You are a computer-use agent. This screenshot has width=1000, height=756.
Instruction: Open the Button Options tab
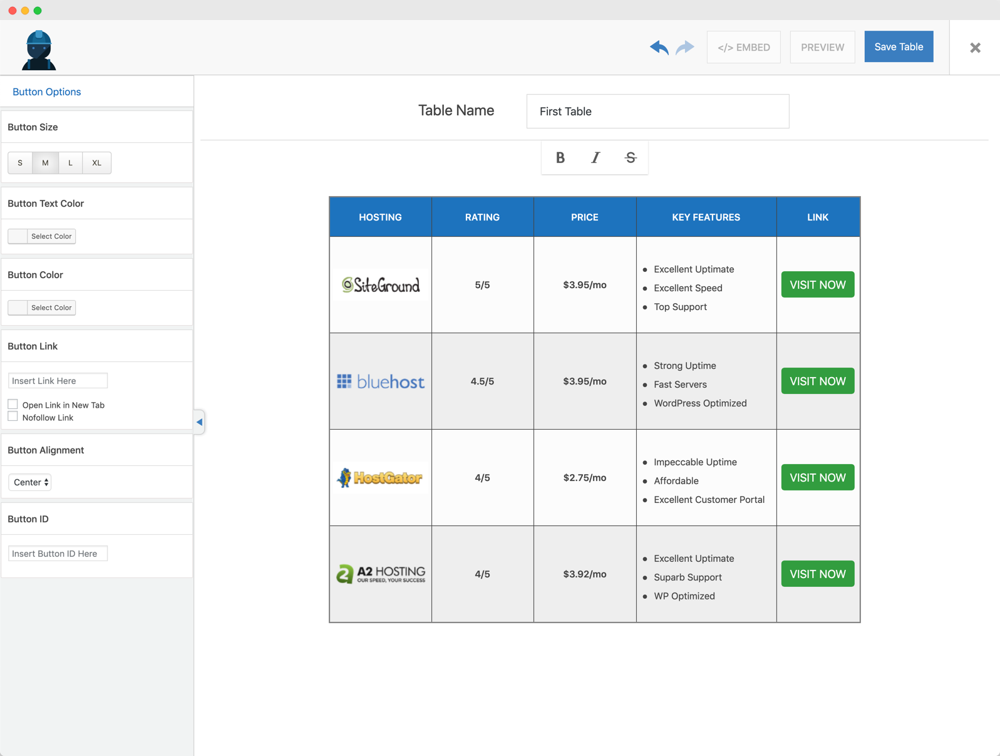click(47, 92)
